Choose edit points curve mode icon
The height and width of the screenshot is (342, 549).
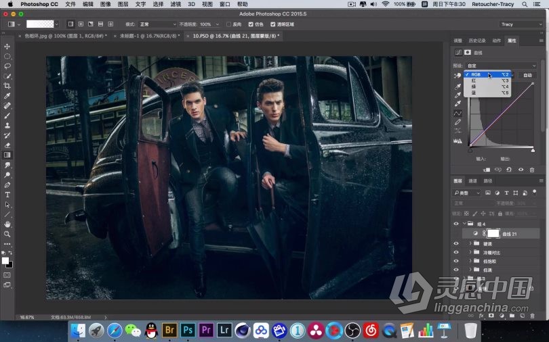[x=457, y=114]
